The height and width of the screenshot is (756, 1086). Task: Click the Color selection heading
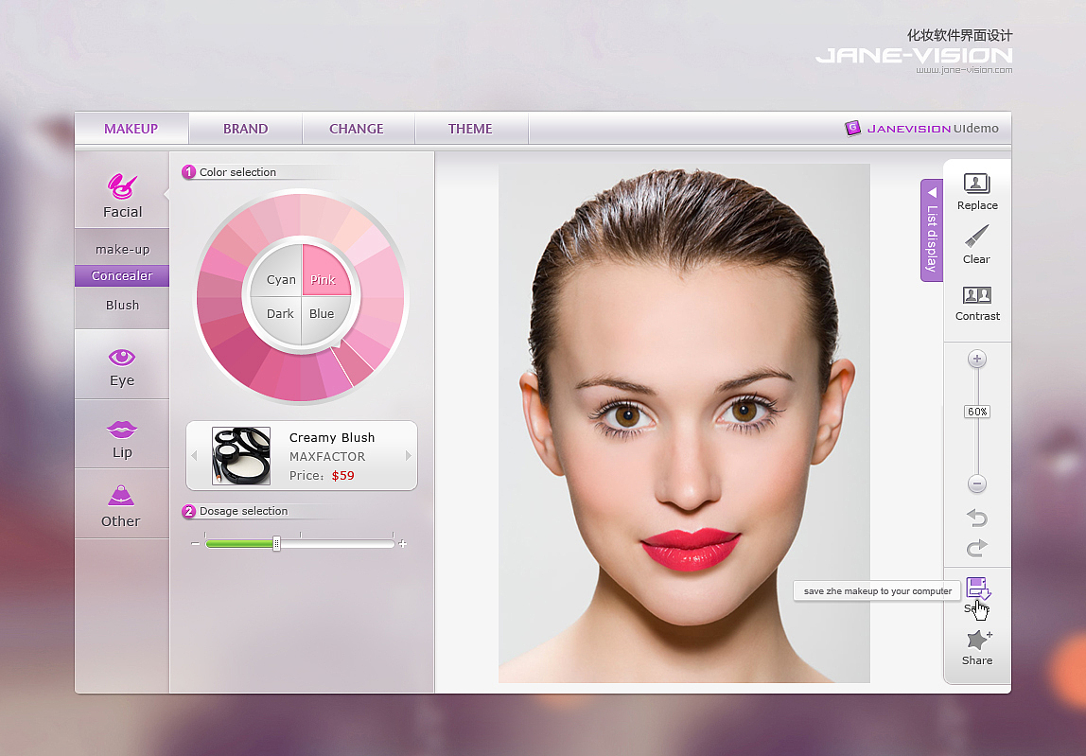237,172
